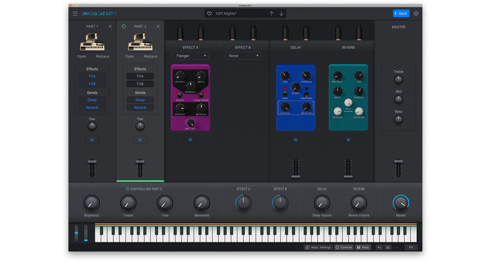
Task: Click the Master Mid knob
Action: point(398,100)
